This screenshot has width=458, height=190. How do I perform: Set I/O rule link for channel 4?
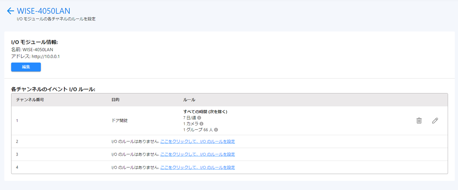pyautogui.click(x=198, y=167)
